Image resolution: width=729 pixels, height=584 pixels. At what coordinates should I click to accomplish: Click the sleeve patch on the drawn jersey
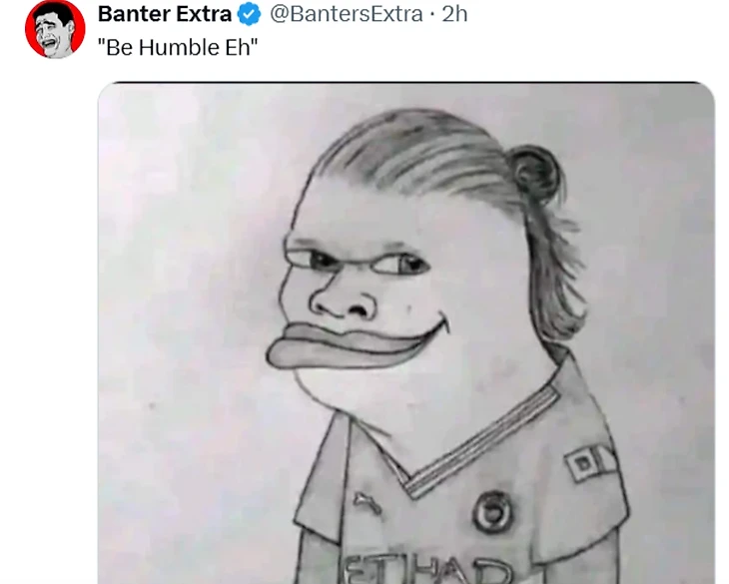pos(591,461)
